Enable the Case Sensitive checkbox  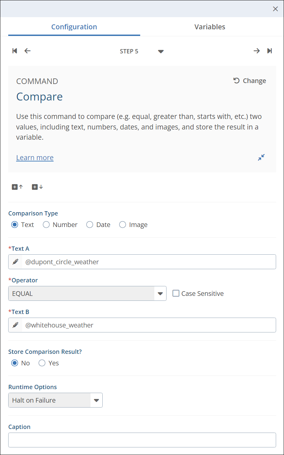[x=176, y=293]
